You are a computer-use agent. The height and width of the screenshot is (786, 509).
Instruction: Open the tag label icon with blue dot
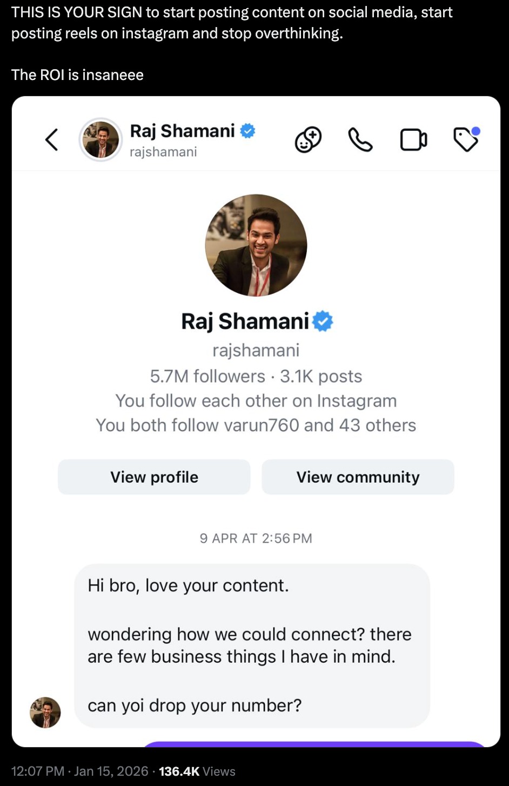(466, 139)
